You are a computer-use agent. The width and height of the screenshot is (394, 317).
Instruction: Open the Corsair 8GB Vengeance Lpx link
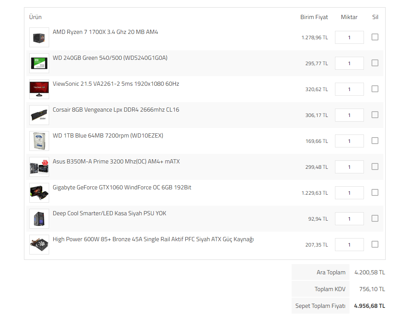click(x=116, y=110)
